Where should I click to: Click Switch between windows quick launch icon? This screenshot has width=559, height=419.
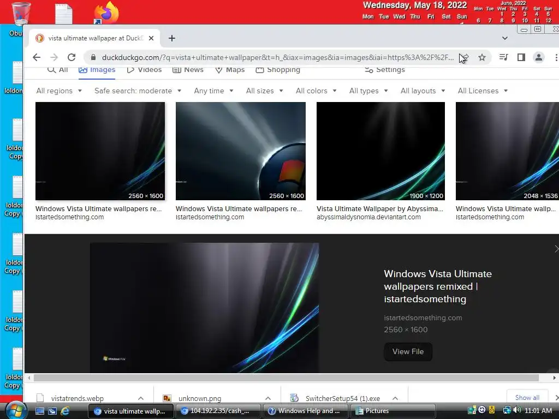[52, 411]
